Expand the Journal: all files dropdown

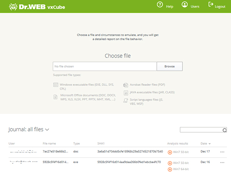[47, 130]
